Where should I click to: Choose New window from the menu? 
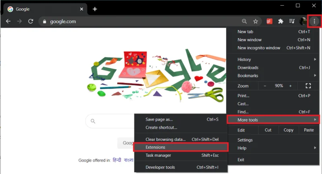pos(273,40)
